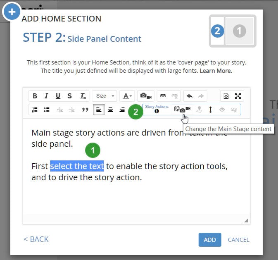Remove formatting from selection
Image resolution: width=278 pixels, height=260 pixels.
pos(83,96)
